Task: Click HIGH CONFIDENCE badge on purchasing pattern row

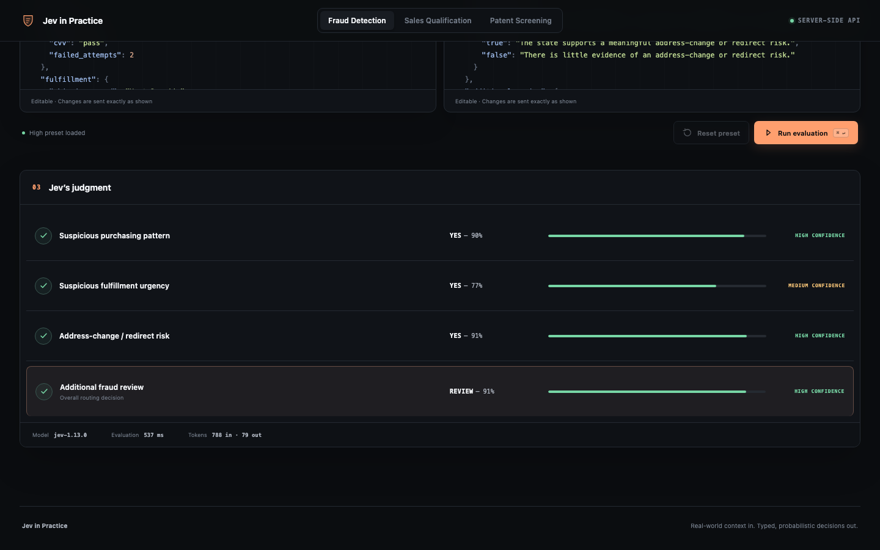Action: coord(820,235)
